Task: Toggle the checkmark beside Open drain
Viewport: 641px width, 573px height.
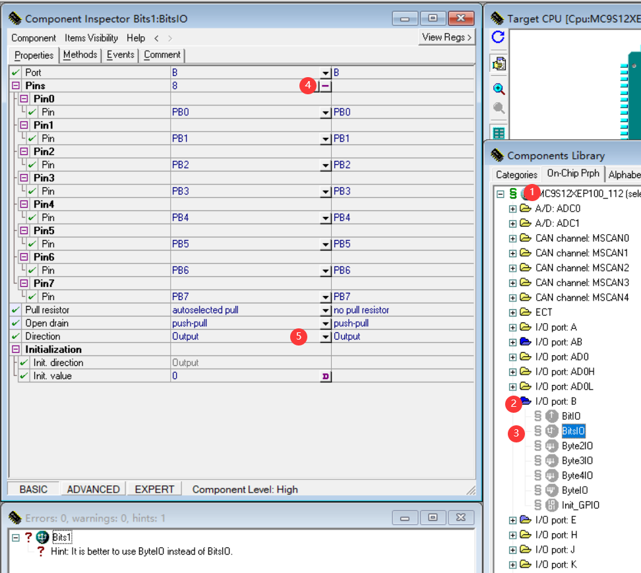Action: [x=16, y=323]
